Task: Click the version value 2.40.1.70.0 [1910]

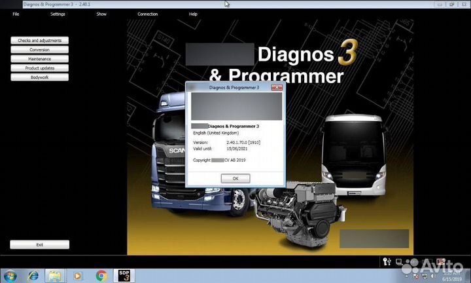Action: pos(243,142)
